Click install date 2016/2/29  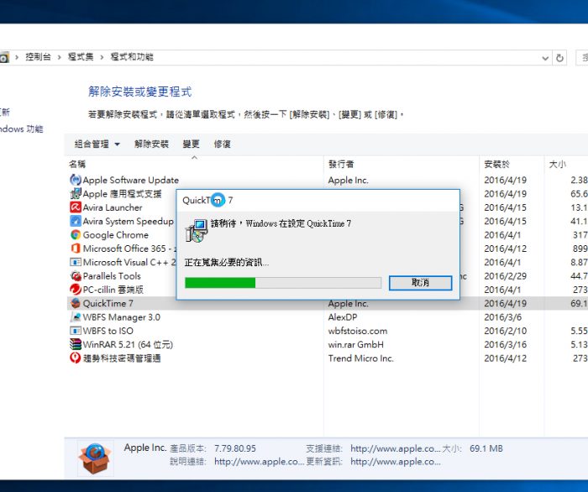pyautogui.click(x=505, y=276)
